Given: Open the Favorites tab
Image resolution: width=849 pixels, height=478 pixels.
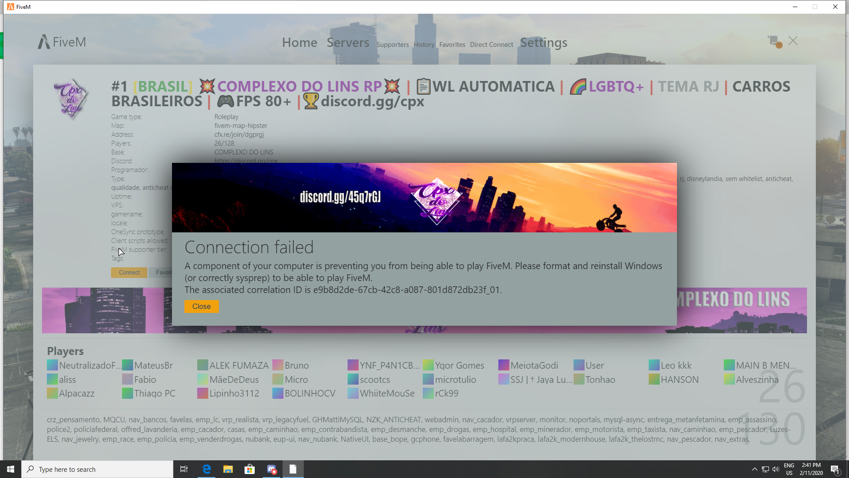Looking at the screenshot, I should (452, 45).
